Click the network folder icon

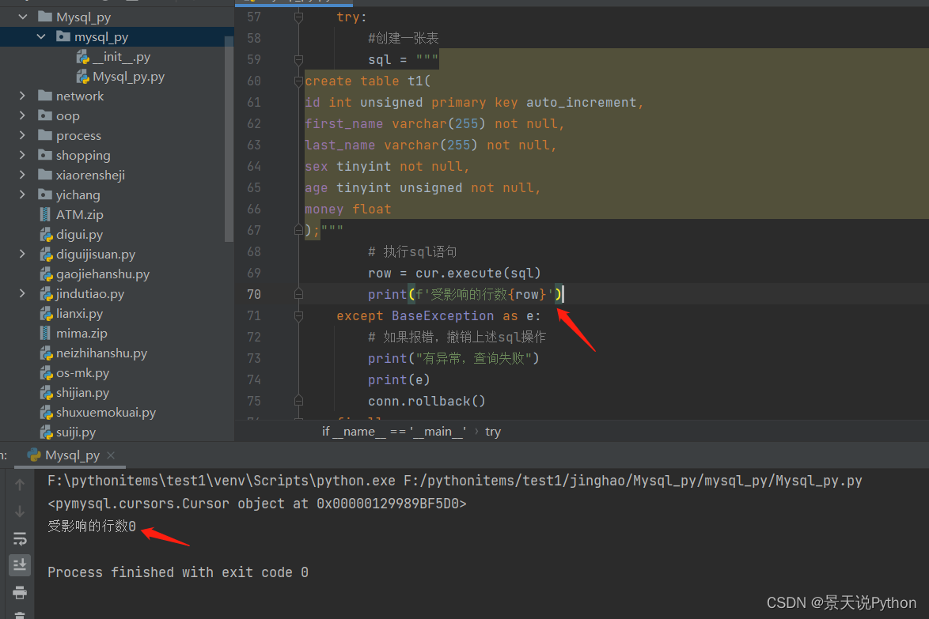click(x=45, y=96)
